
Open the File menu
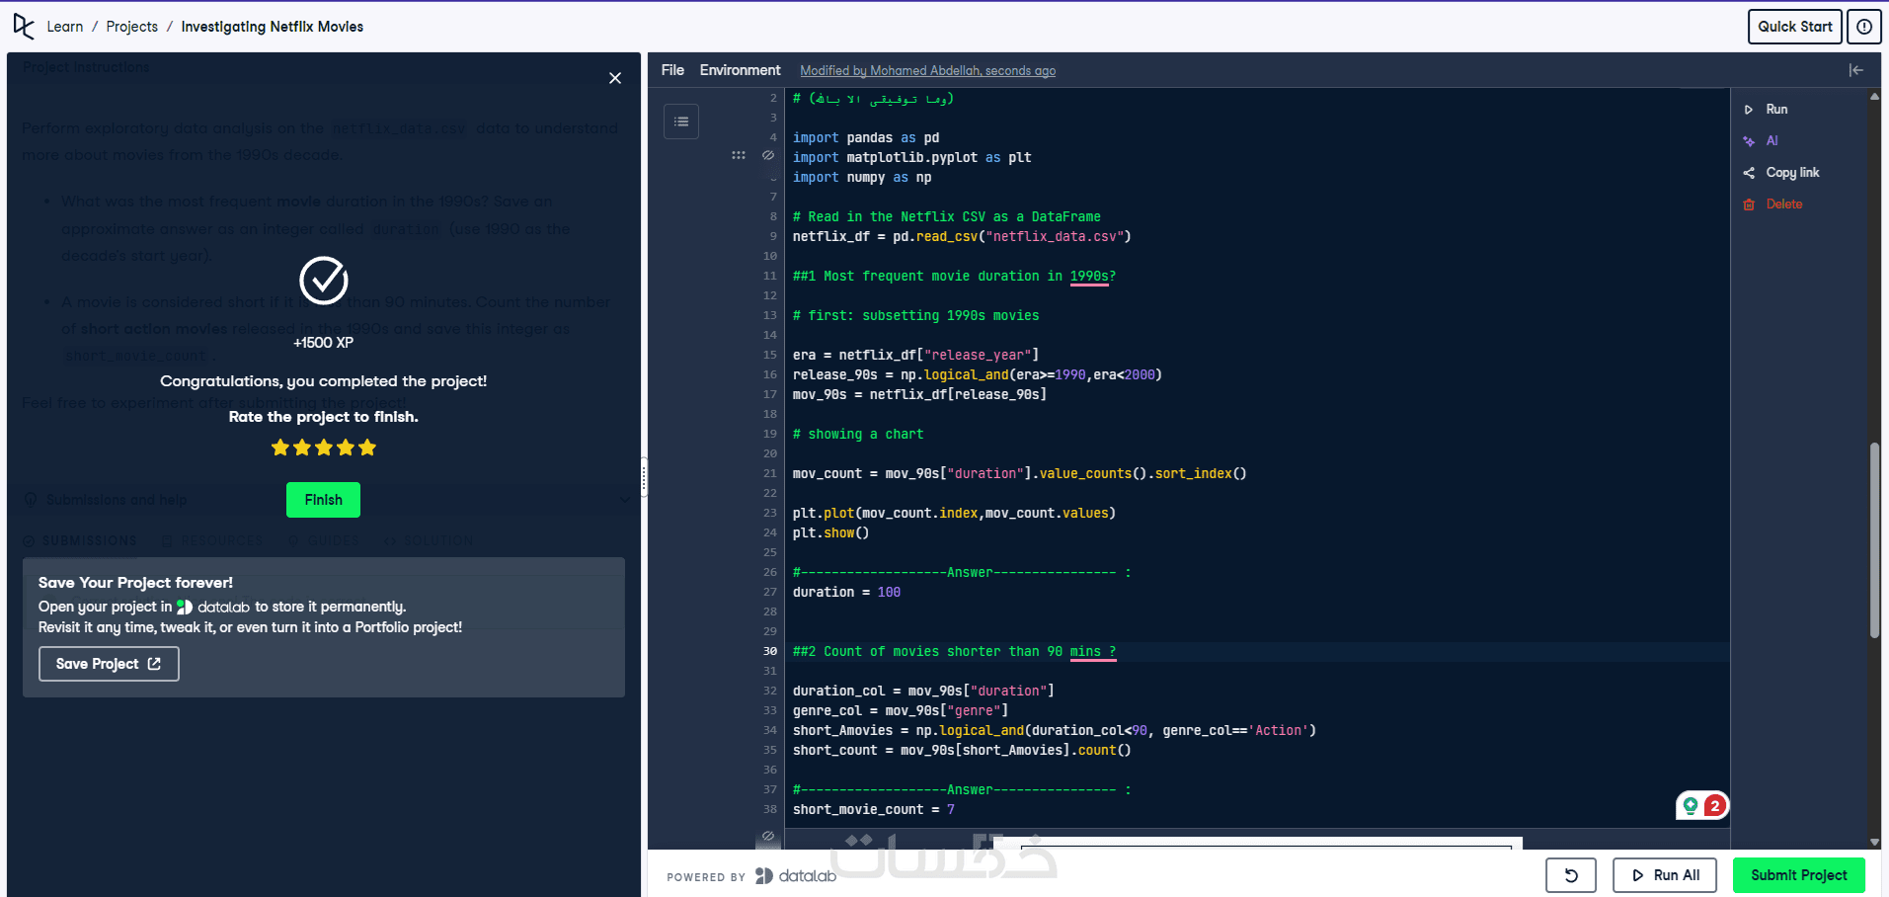(x=672, y=70)
